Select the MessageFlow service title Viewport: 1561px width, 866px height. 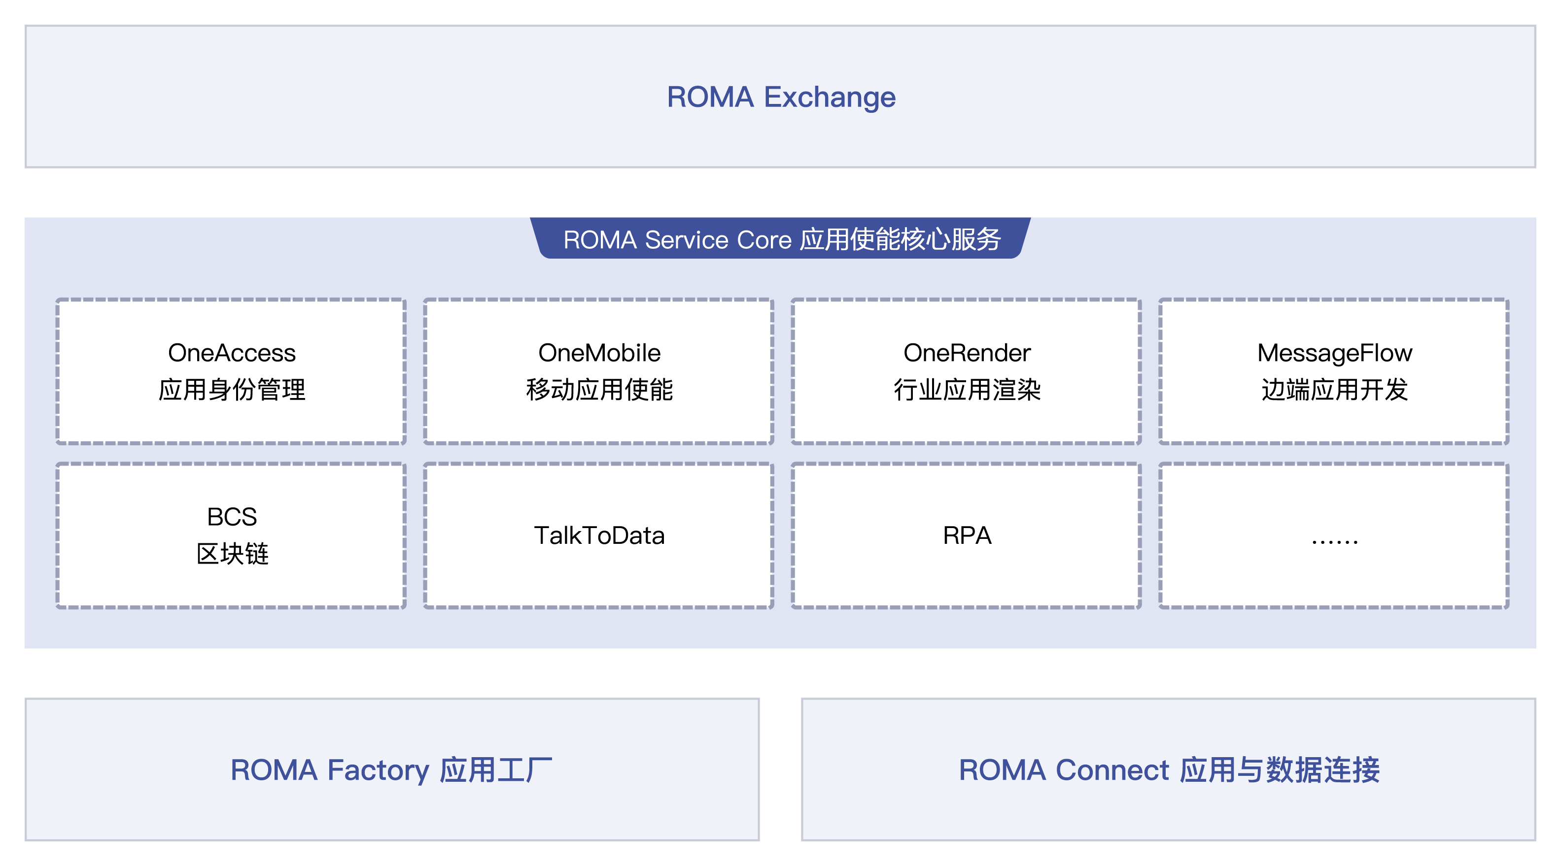click(1334, 353)
